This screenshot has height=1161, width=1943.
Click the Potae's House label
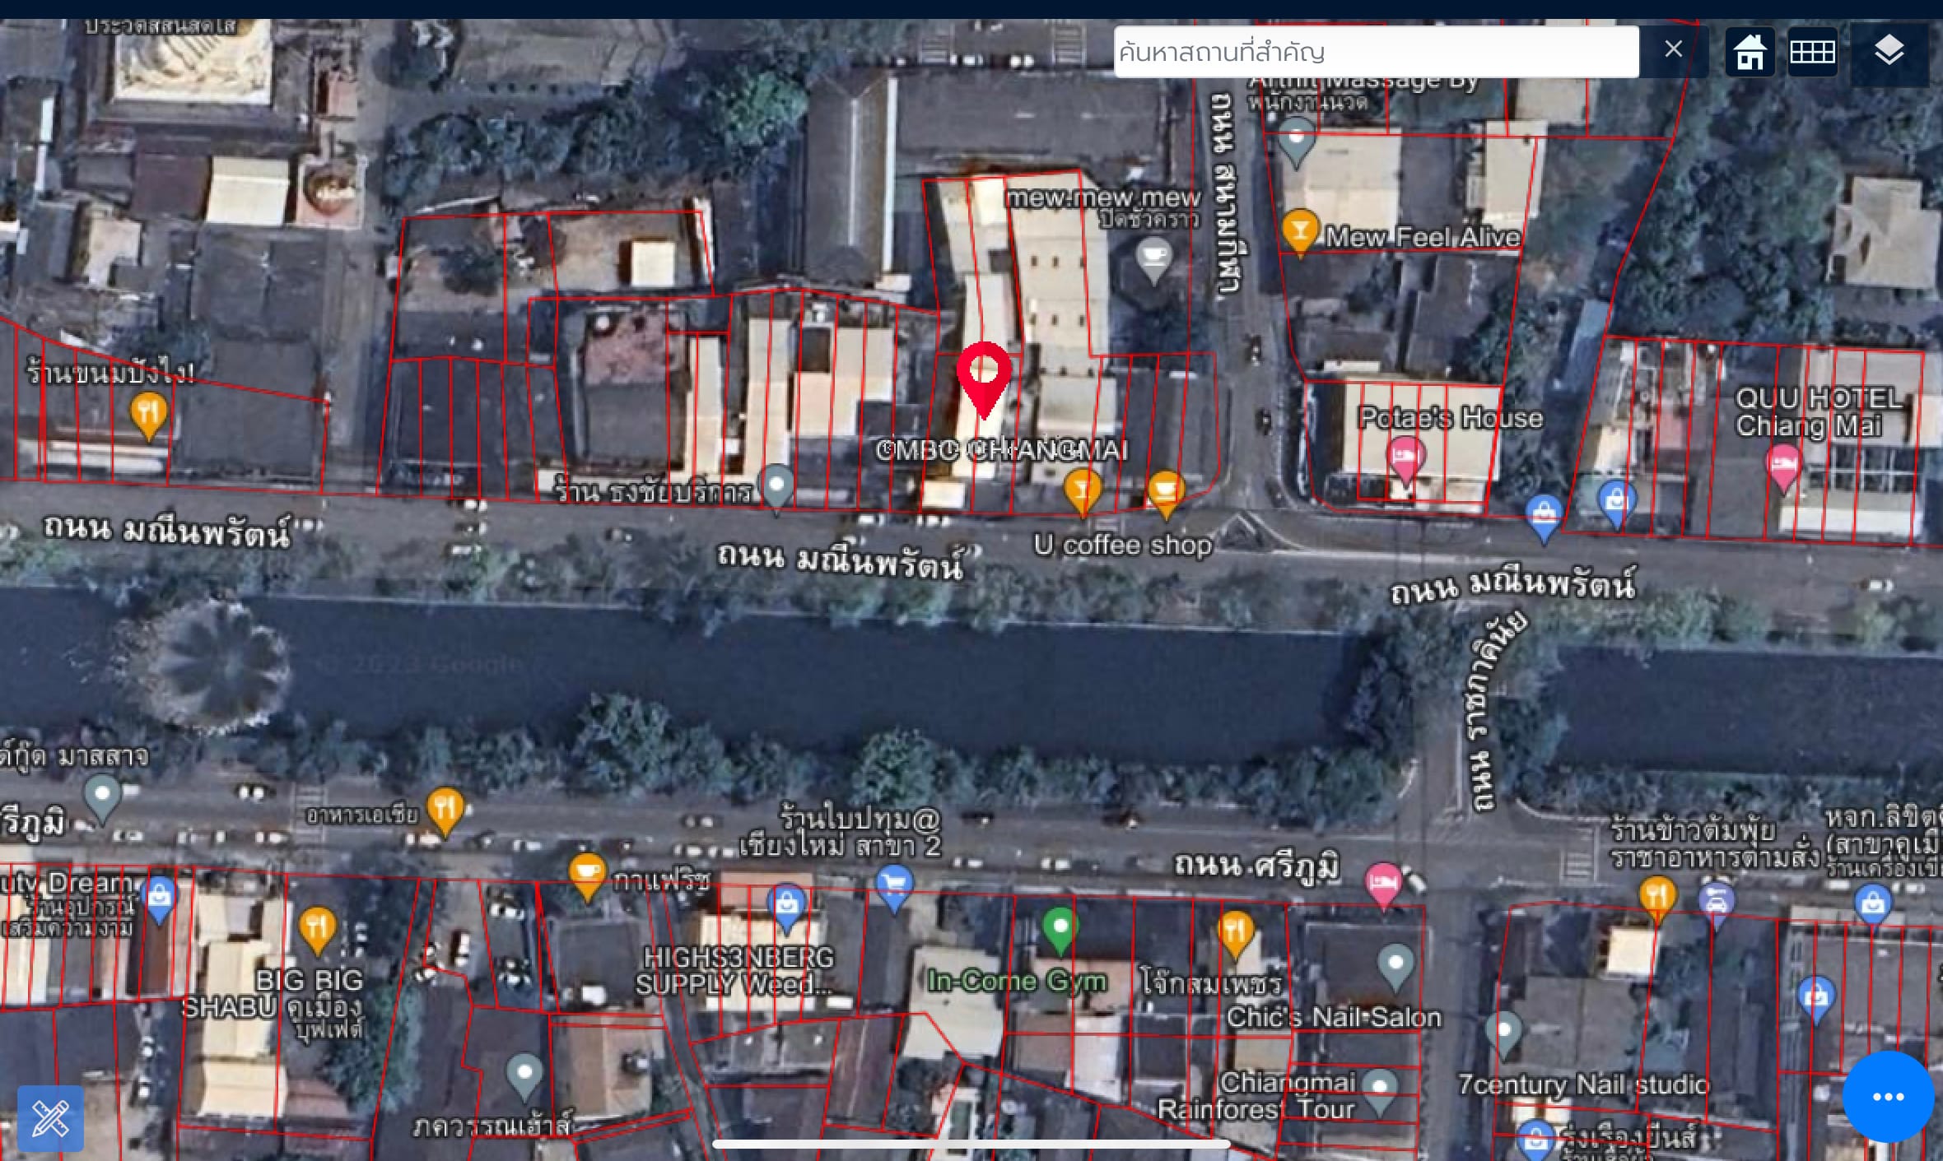[x=1451, y=418]
